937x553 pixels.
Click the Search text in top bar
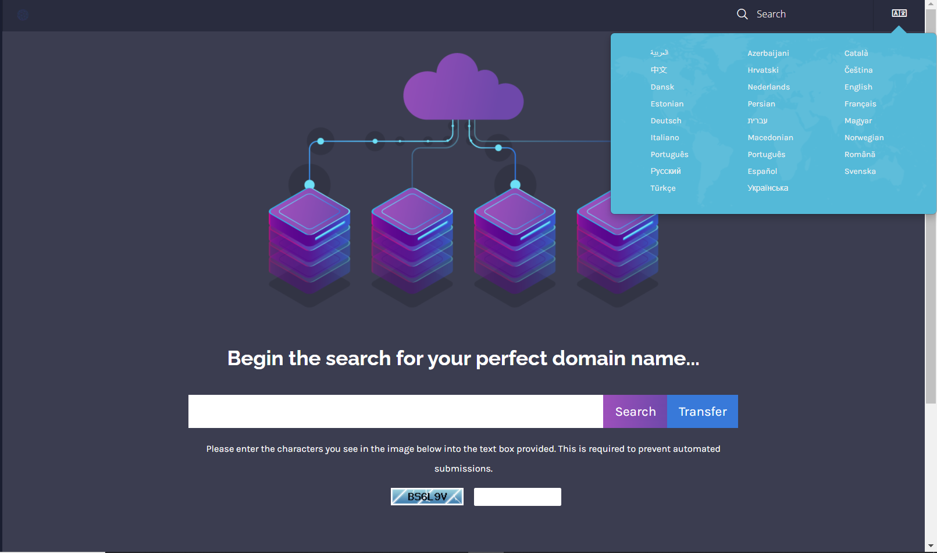(771, 14)
